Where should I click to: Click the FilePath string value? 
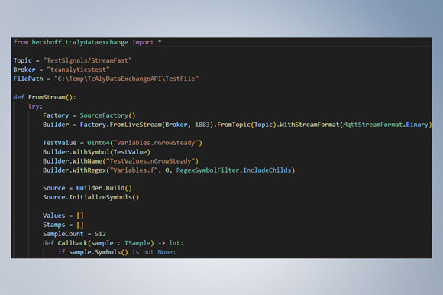point(126,79)
